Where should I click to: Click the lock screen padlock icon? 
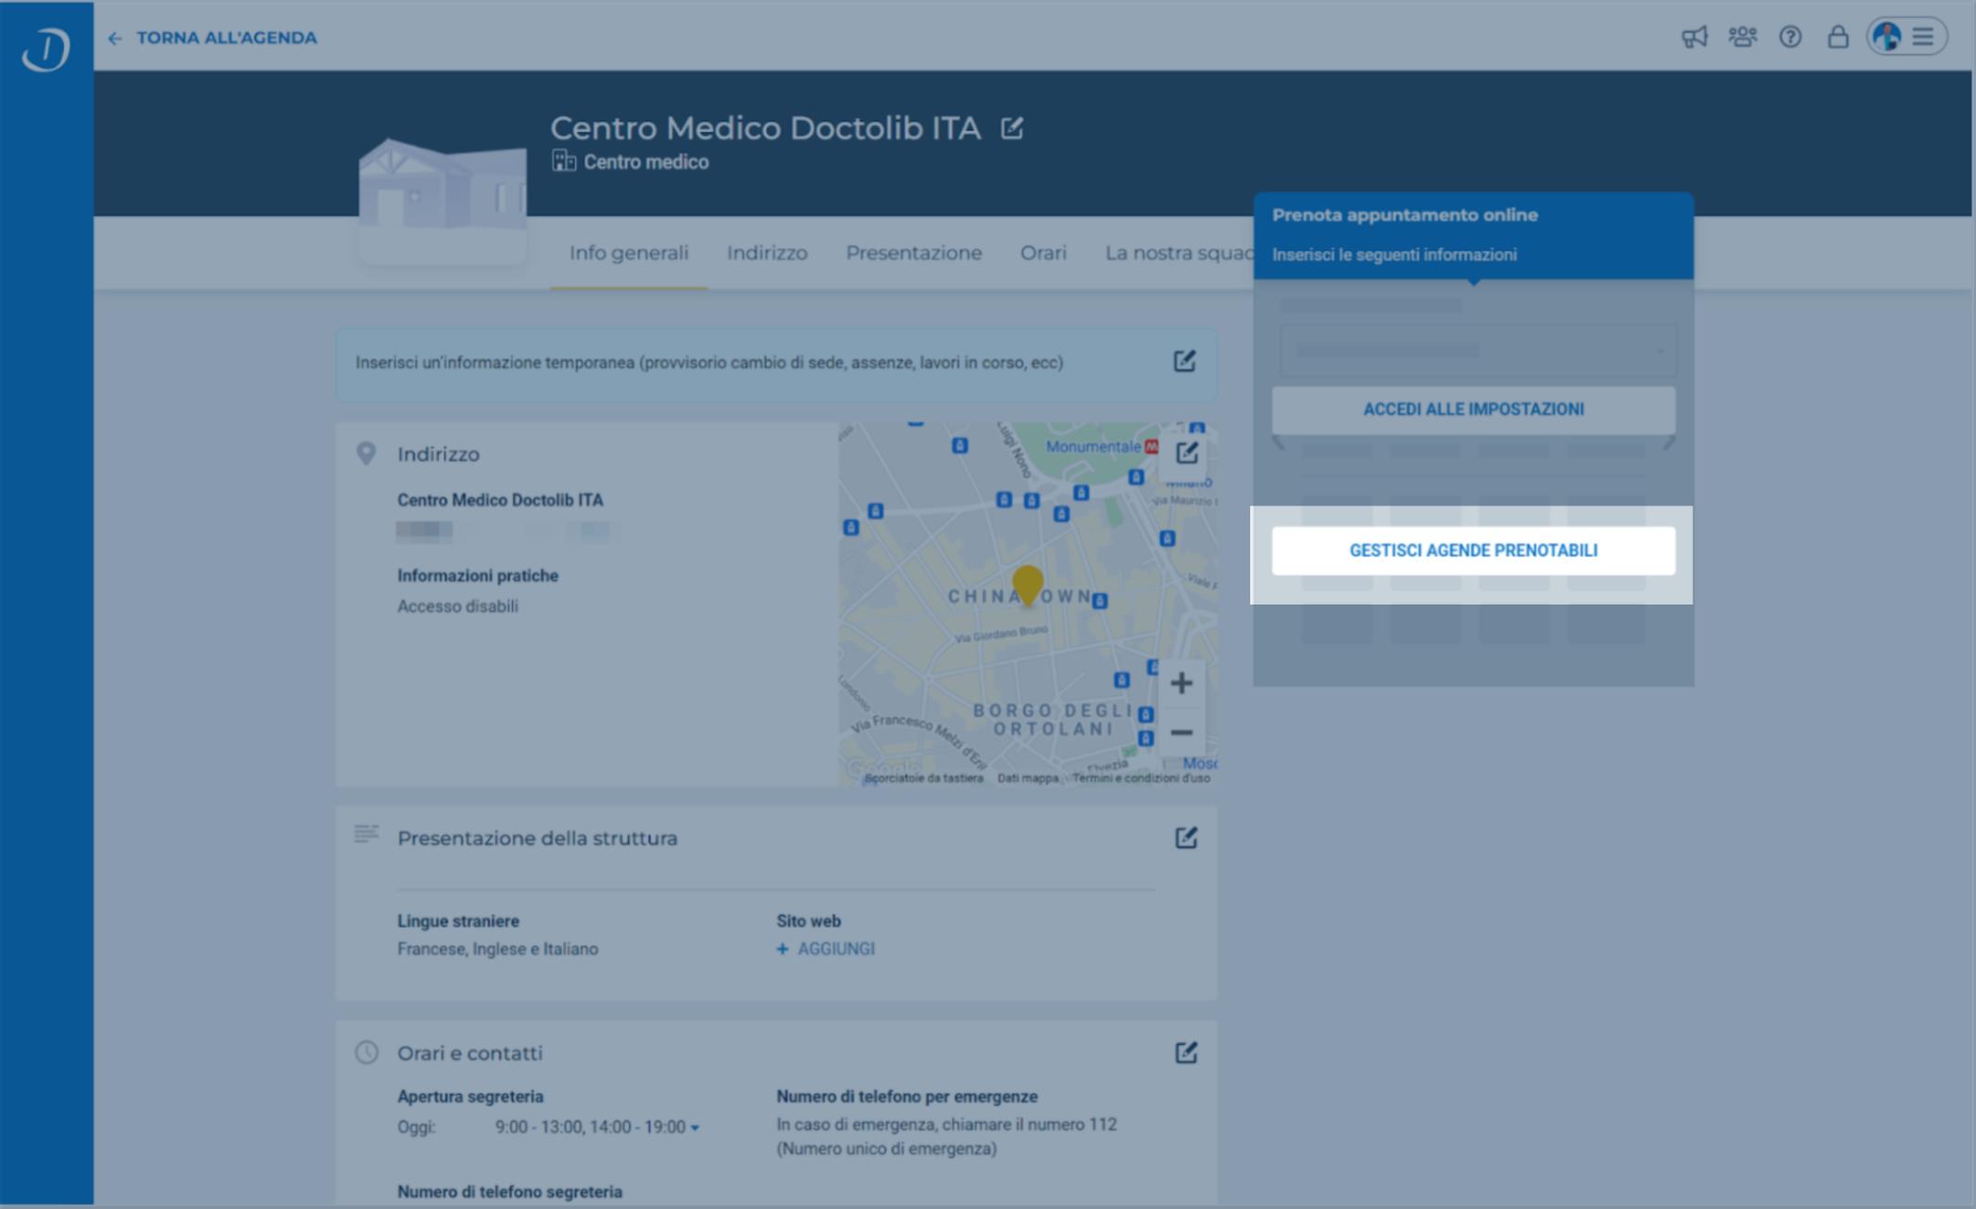click(1837, 37)
